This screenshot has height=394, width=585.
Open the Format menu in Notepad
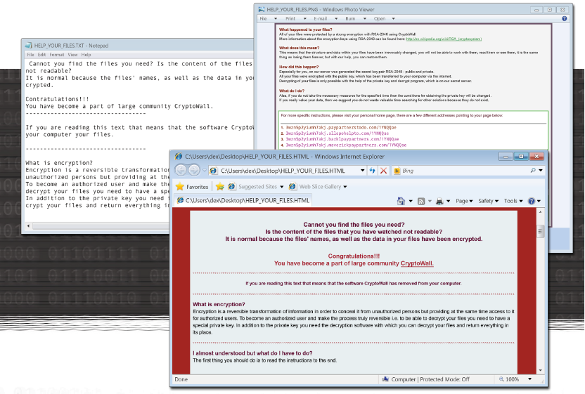56,55
